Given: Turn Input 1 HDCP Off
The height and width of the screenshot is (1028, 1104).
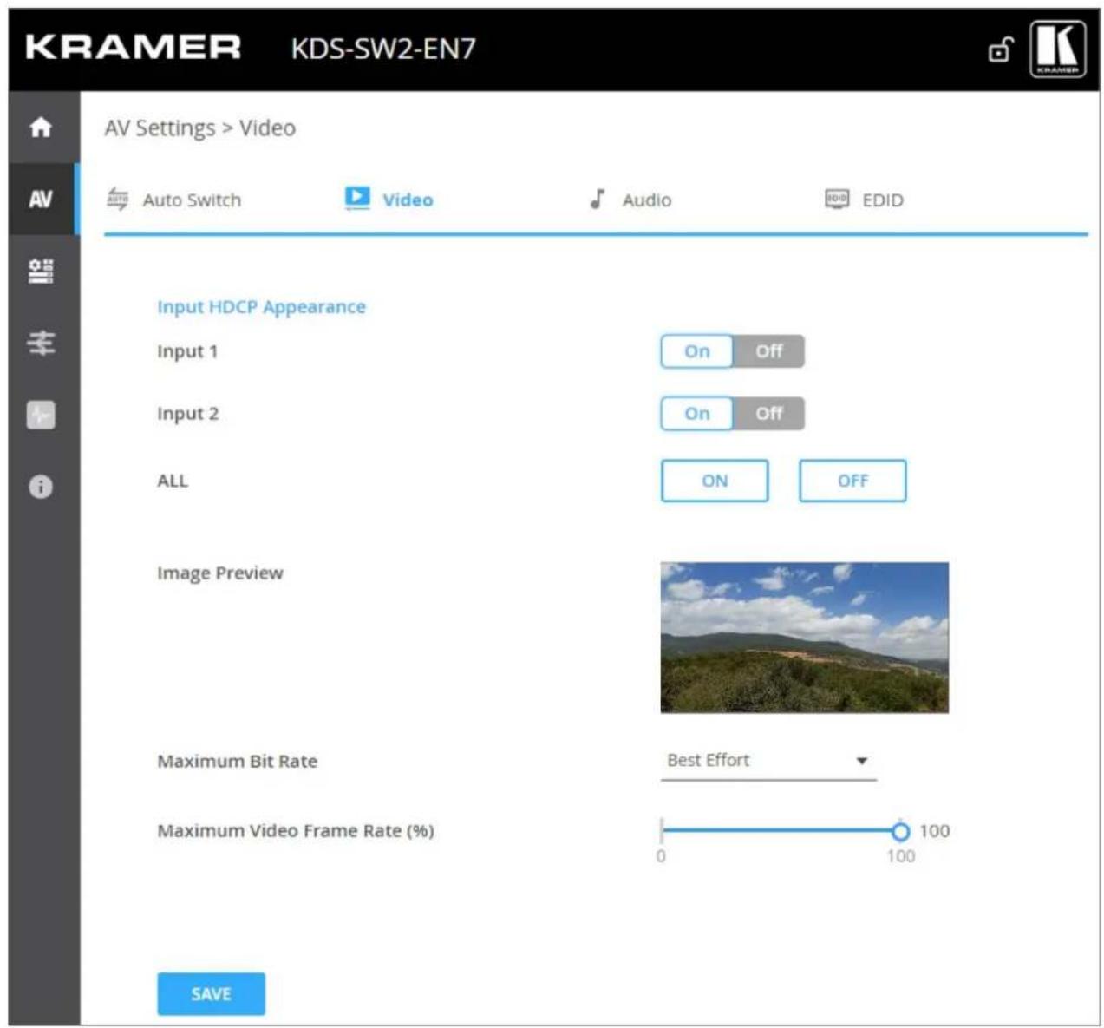Looking at the screenshot, I should coord(768,351).
